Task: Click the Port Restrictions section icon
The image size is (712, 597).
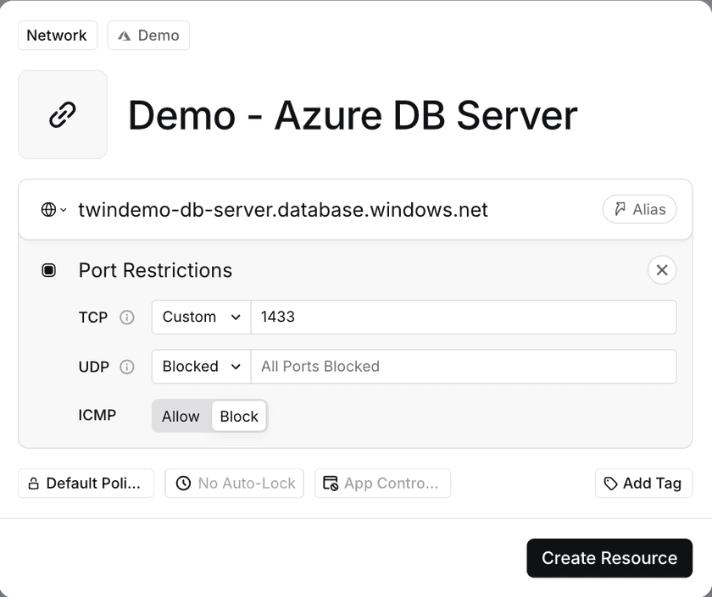Action: coord(48,270)
